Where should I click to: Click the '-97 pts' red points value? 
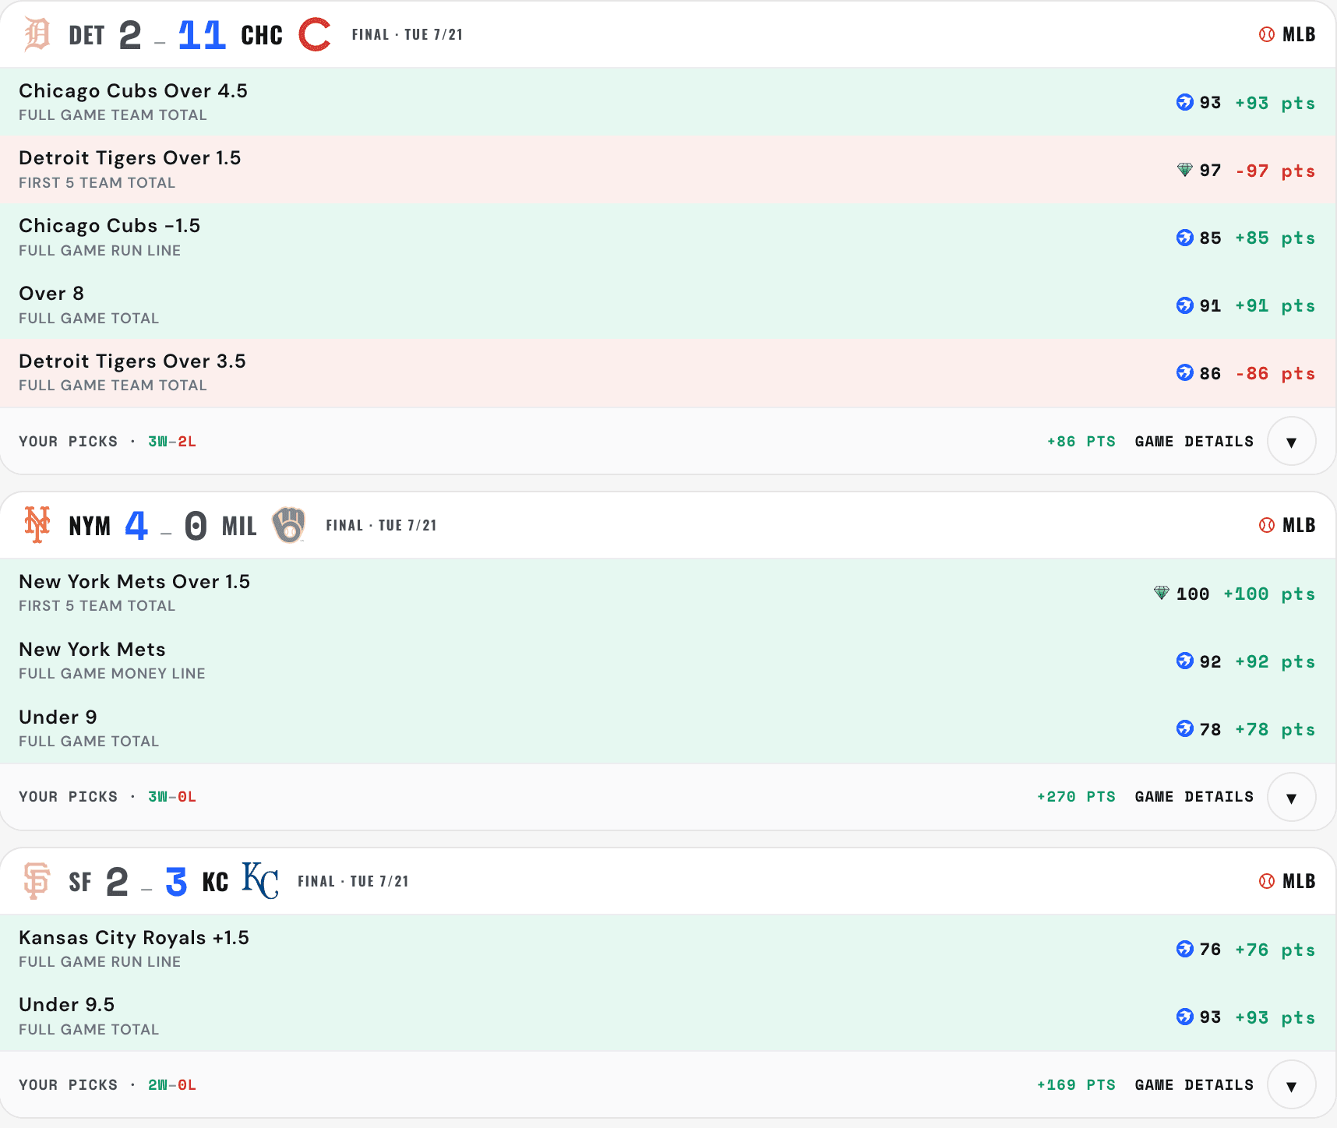pyautogui.click(x=1275, y=171)
